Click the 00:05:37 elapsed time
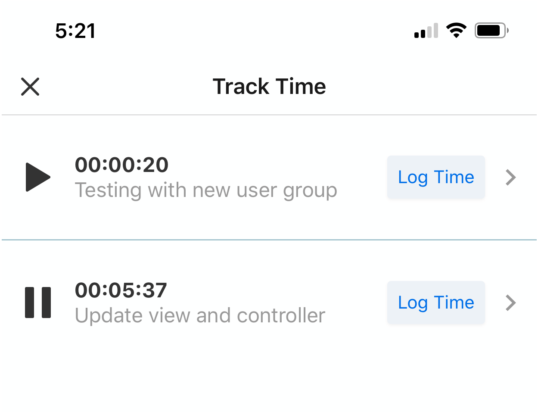Viewport: 538px width, 412px height. 121,290
